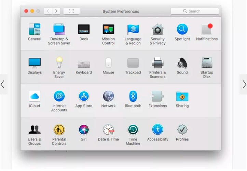Go to next slide with right page arrow
This screenshot has height=171, width=247.
click(x=244, y=84)
